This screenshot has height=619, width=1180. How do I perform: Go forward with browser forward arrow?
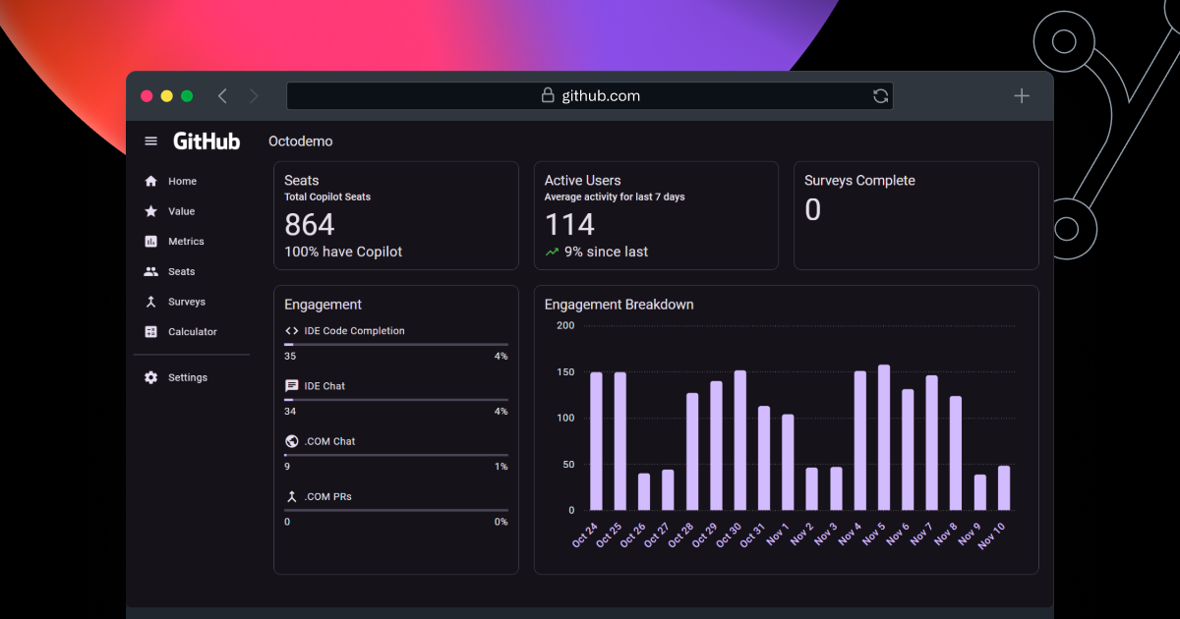click(254, 95)
